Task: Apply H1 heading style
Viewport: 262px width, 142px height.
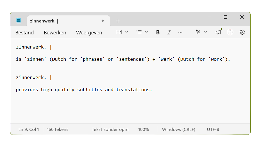Action: point(119,32)
